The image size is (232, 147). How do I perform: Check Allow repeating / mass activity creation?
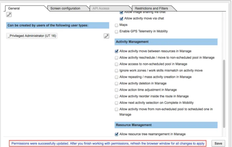coord(116,77)
